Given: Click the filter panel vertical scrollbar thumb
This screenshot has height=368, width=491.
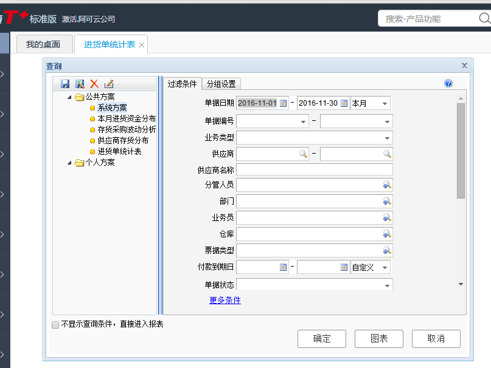Looking at the screenshot, I should point(461,151).
